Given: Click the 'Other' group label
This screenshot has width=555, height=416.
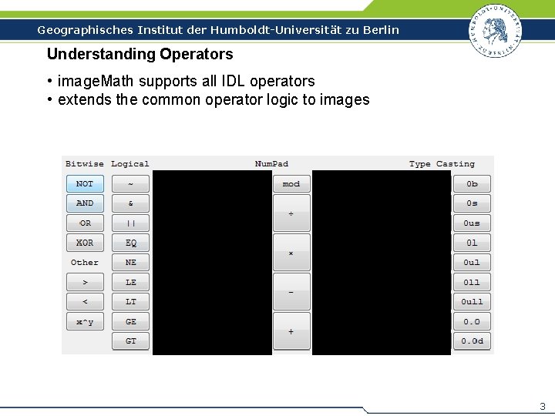Looking at the screenshot, I should pyautogui.click(x=85, y=263).
